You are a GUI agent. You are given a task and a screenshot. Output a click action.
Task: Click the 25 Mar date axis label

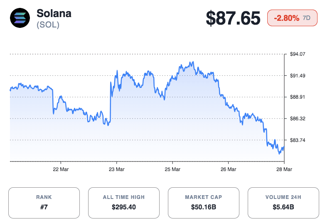click(172, 169)
